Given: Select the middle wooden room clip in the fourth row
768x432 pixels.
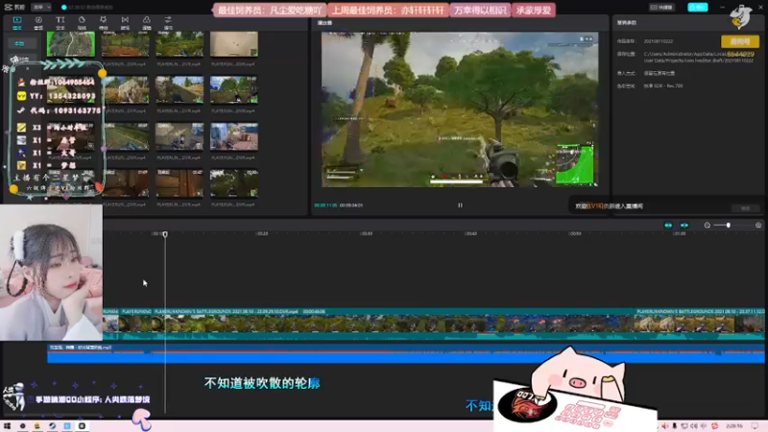Looking at the screenshot, I should [x=180, y=183].
